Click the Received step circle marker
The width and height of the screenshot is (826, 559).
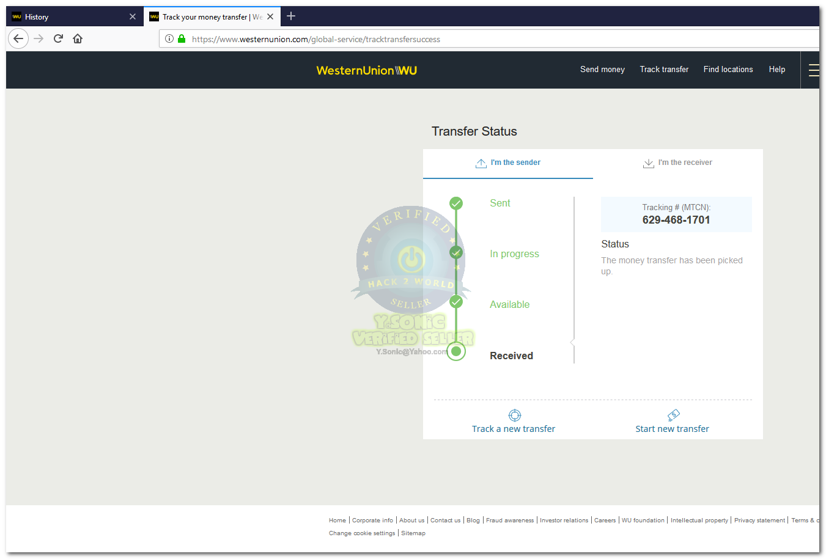tap(456, 351)
